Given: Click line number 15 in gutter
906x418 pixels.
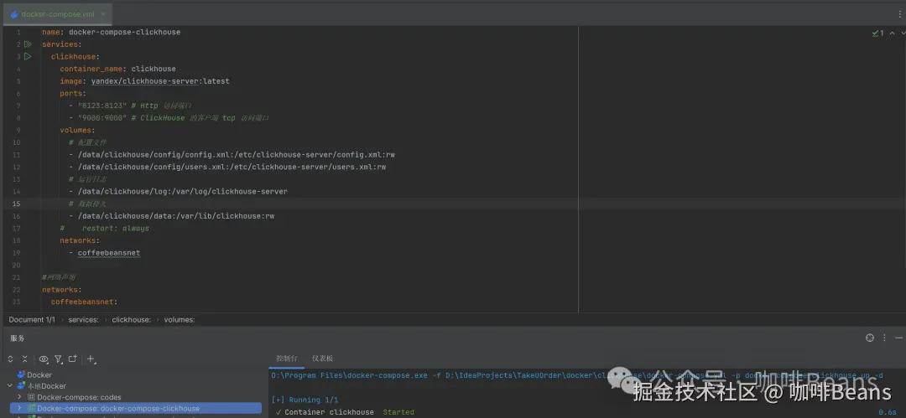Looking at the screenshot, I should tap(16, 204).
